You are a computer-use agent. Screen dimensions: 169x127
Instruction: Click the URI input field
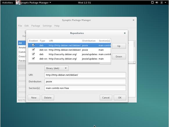tap(85, 75)
